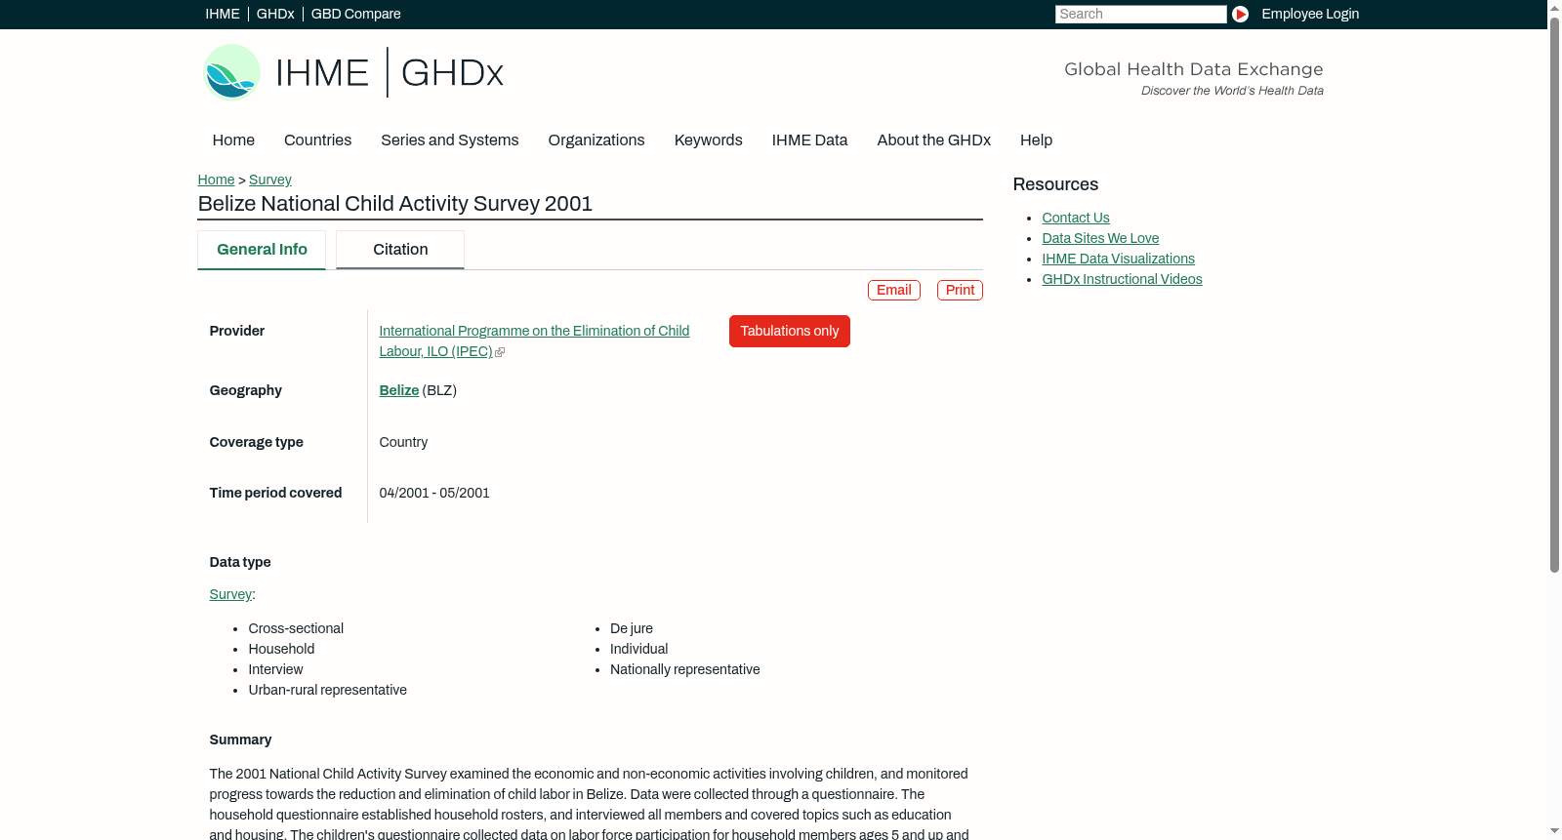
Task: Click IHME link in top bar
Action: click(x=223, y=14)
